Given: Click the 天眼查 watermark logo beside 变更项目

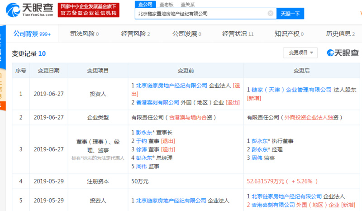Looking at the screenshot, I should [x=343, y=53].
